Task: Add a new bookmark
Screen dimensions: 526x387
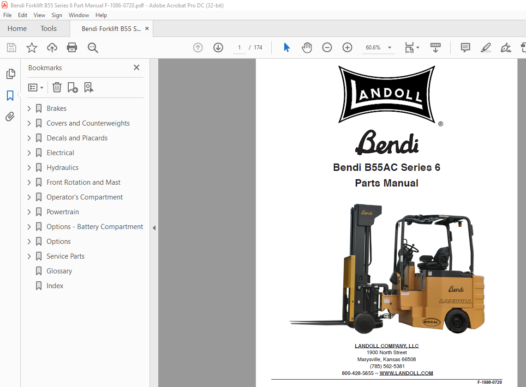Action: coord(72,88)
